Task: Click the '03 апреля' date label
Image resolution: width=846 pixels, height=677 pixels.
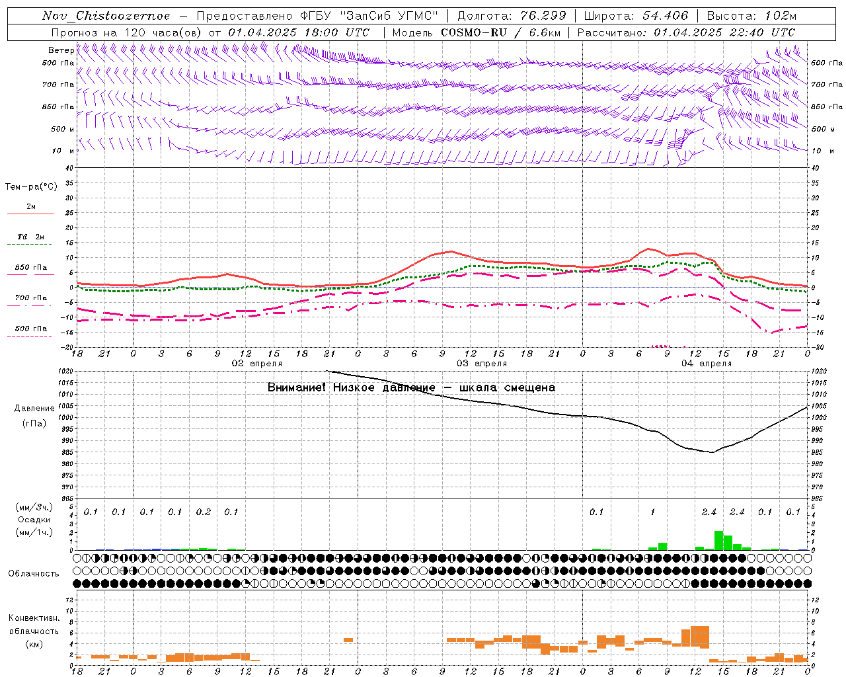Action: [x=481, y=364]
